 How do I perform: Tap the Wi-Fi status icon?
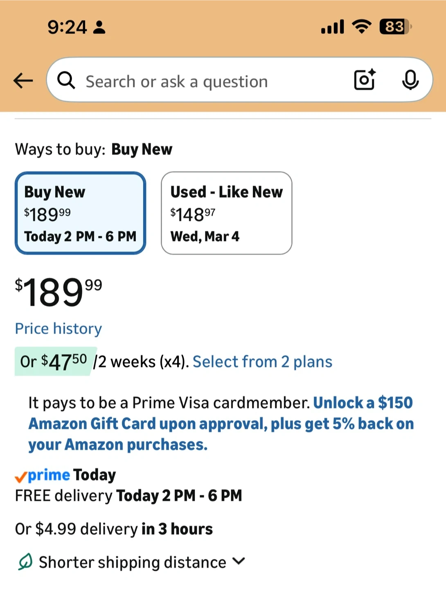361,27
